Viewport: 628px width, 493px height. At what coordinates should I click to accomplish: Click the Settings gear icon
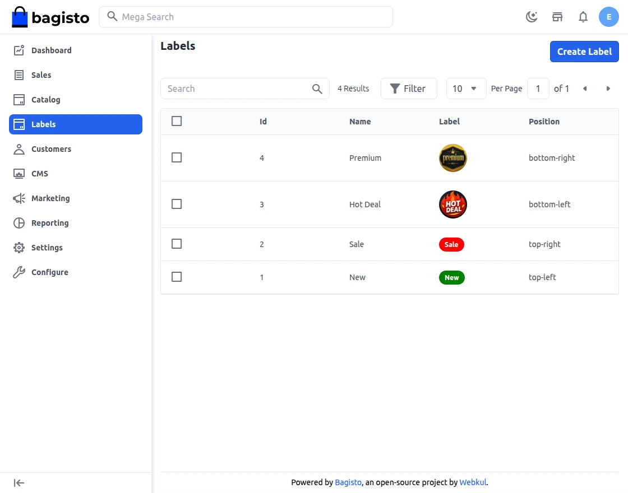click(19, 247)
